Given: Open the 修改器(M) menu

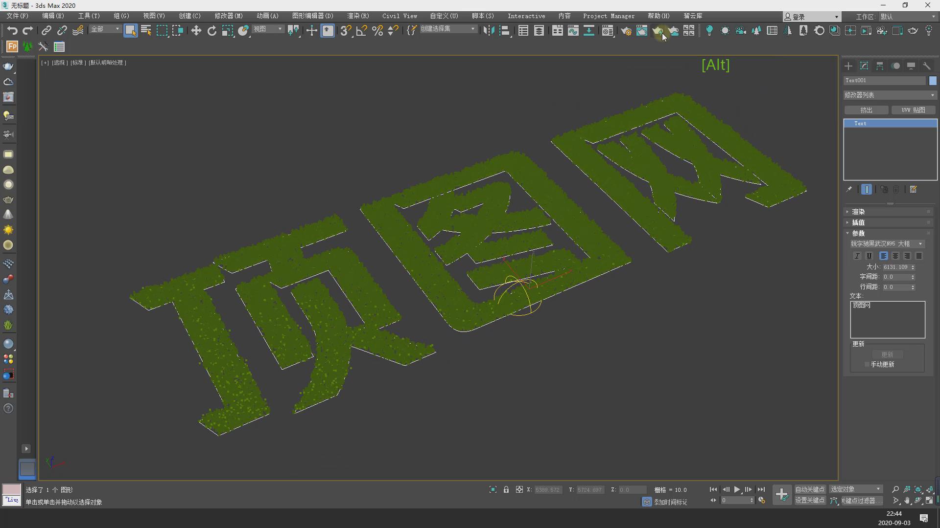Looking at the screenshot, I should [228, 16].
